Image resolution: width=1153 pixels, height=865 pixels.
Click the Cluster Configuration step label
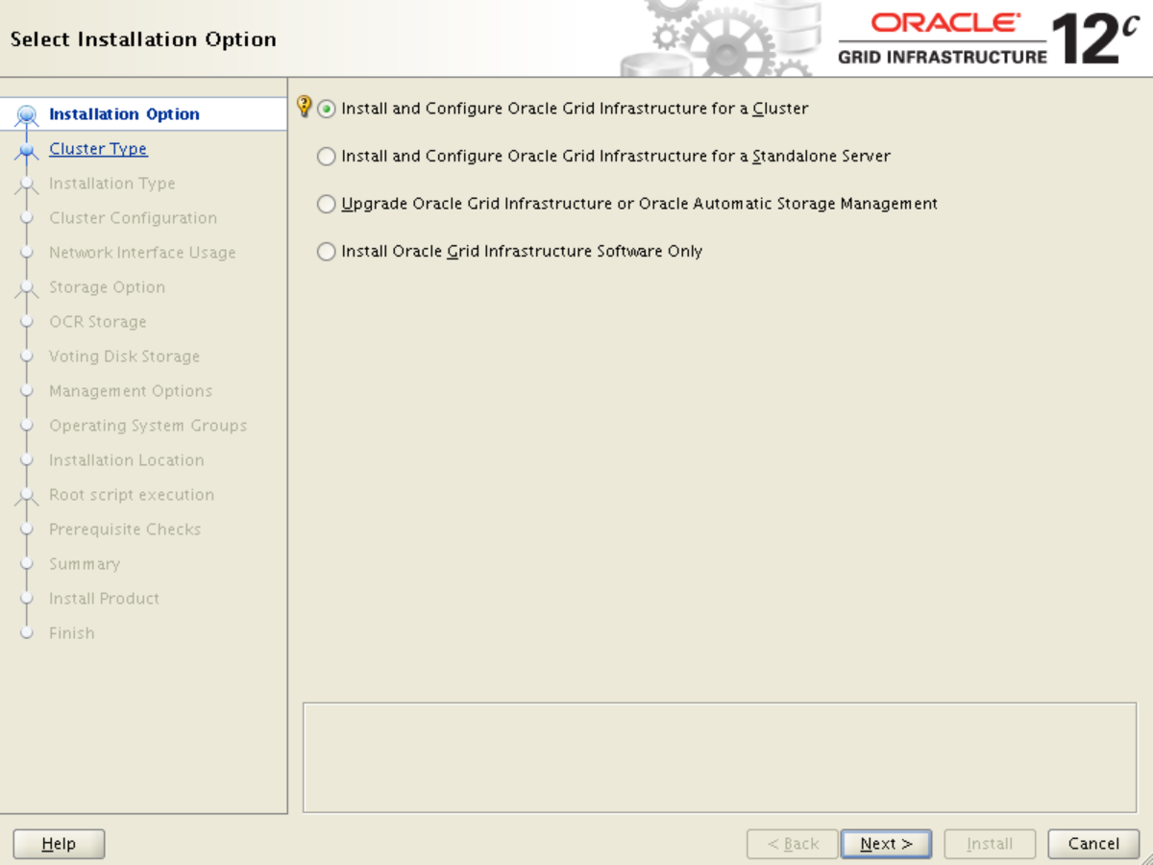[134, 218]
